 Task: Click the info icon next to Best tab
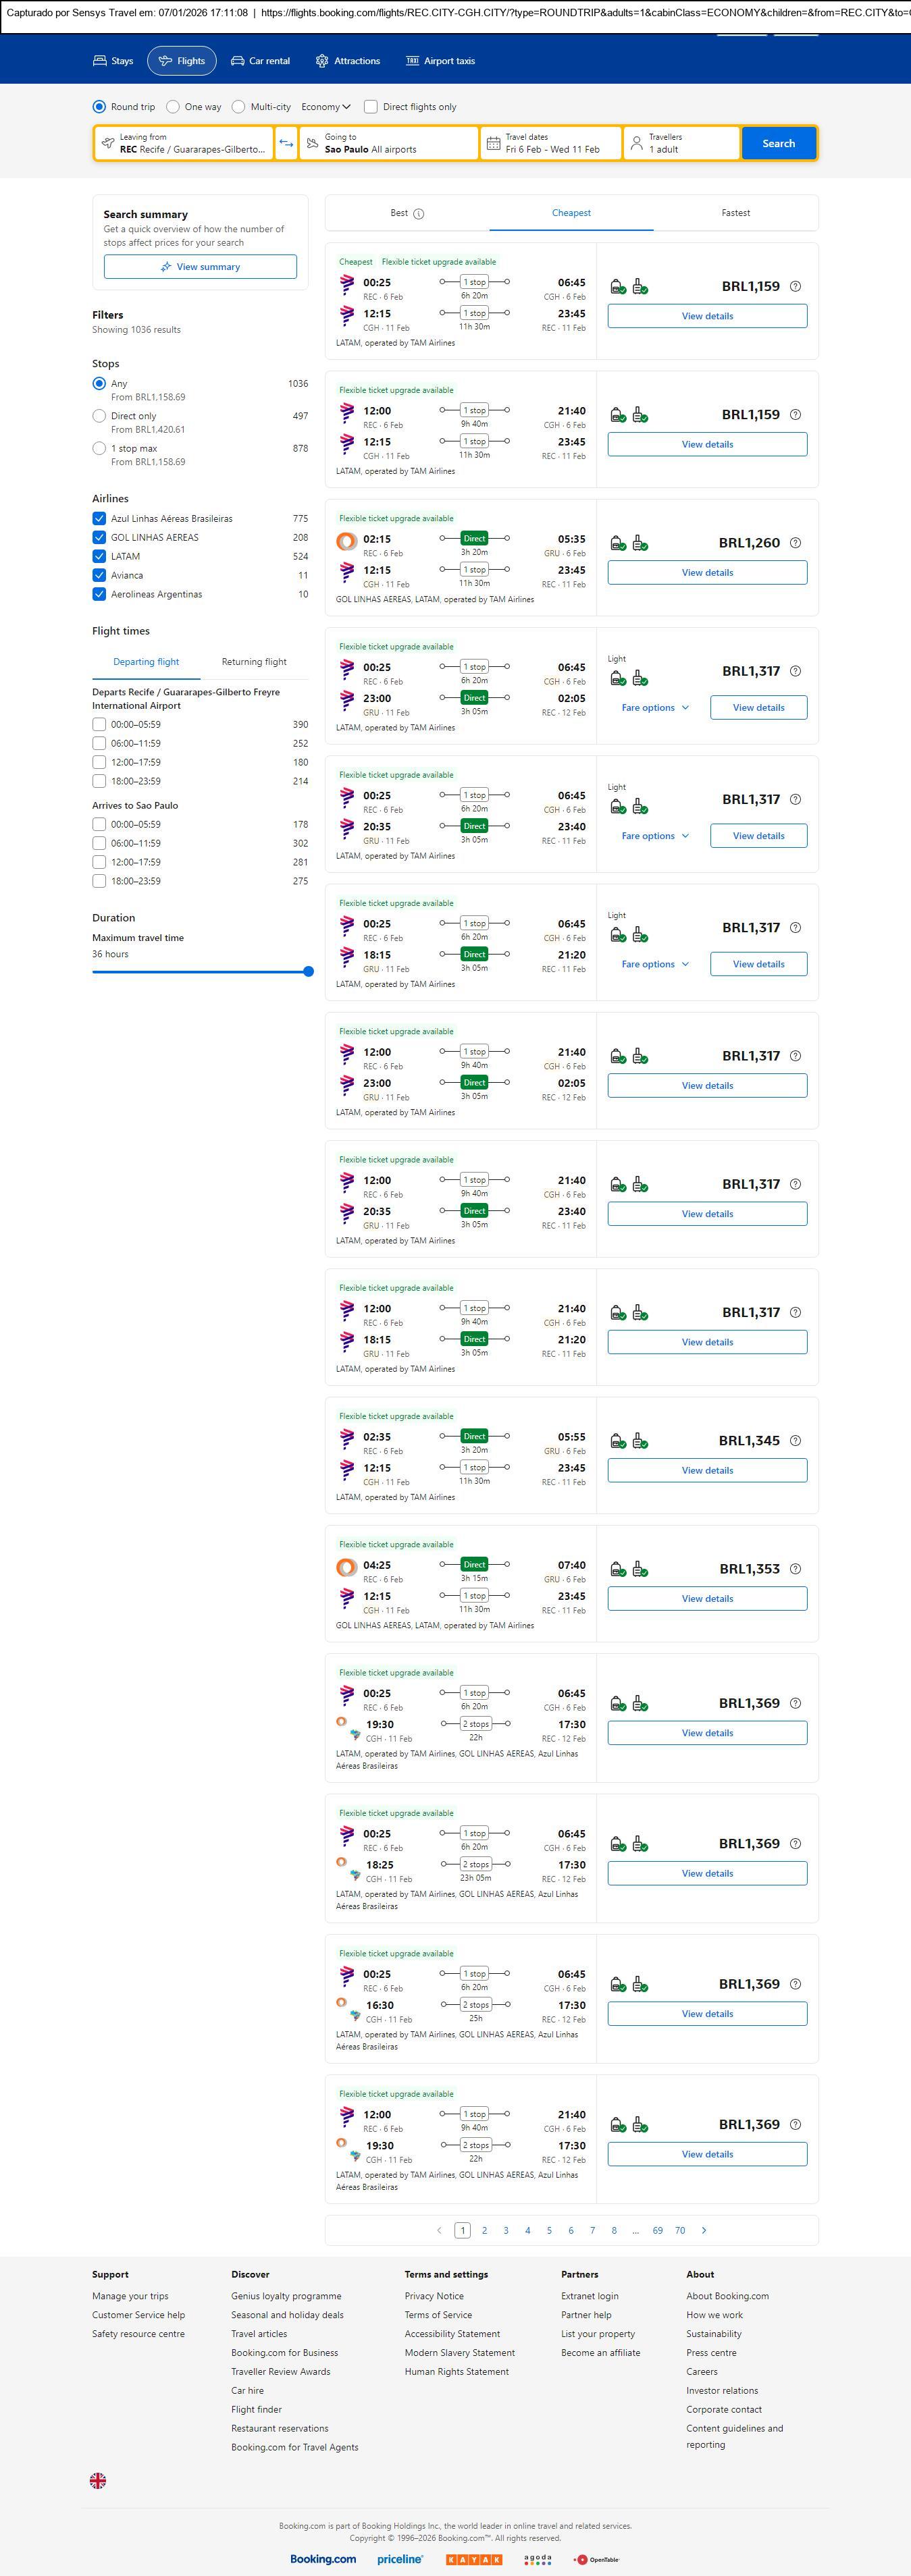tap(419, 214)
